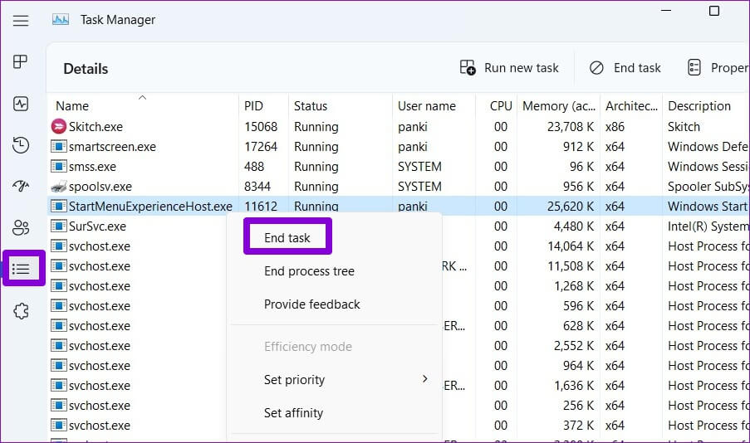Viewport: 750px width, 443px height.
Task: Open the hamburger navigation menu
Action: 21,21
